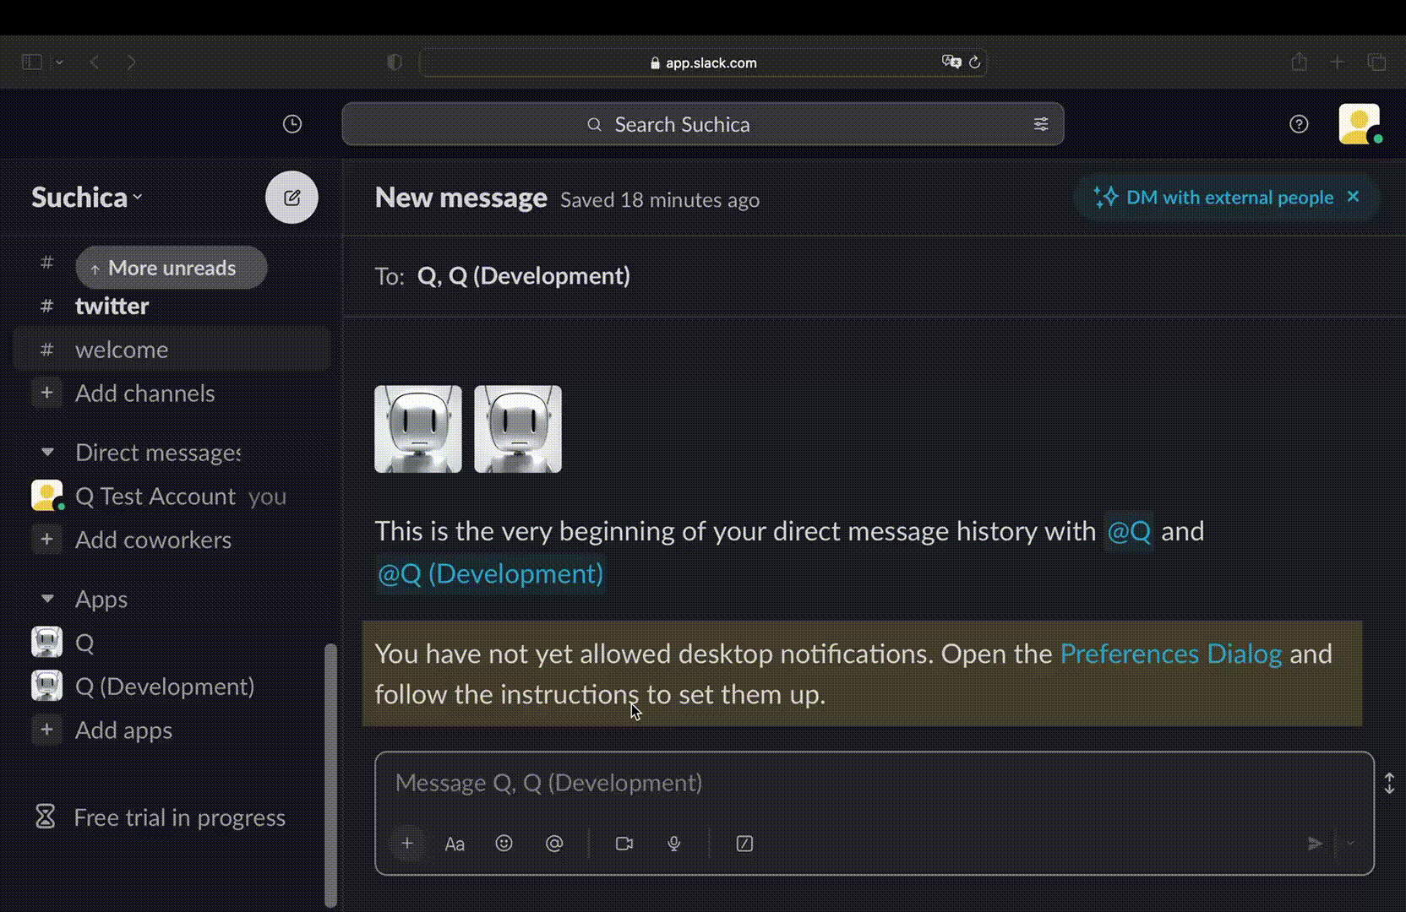This screenshot has width=1406, height=912.
Task: Click the @Q mention link
Action: 1129,531
